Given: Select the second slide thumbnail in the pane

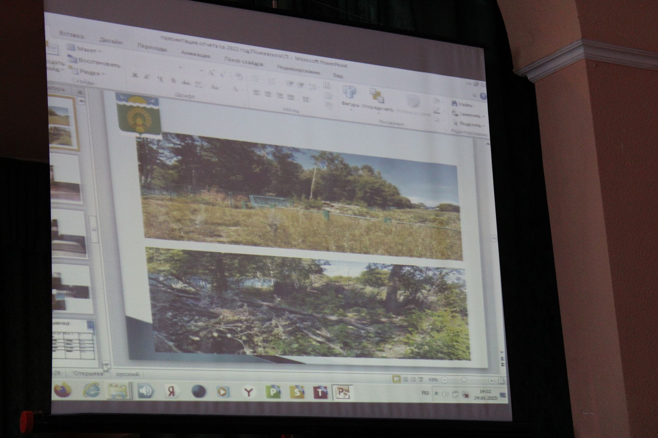Looking at the screenshot, I should (x=66, y=180).
